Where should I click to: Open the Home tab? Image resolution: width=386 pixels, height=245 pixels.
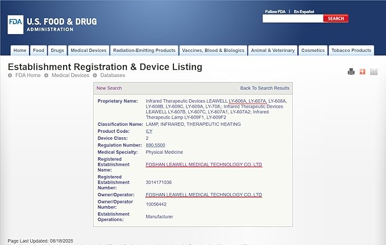(x=20, y=50)
